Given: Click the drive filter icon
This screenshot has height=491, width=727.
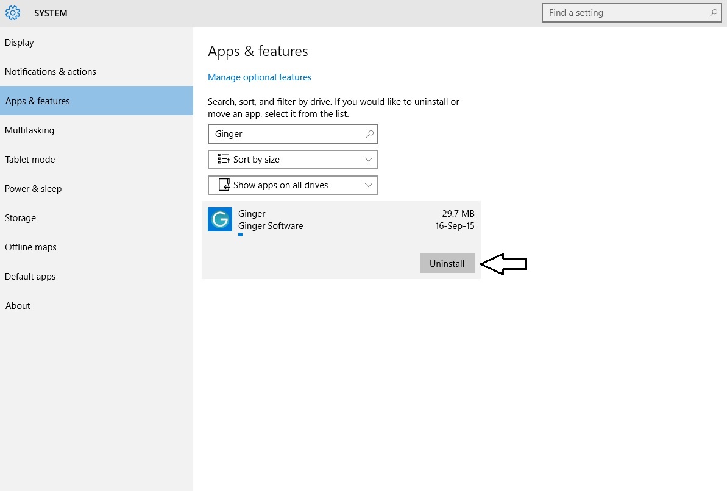Looking at the screenshot, I should tap(224, 185).
